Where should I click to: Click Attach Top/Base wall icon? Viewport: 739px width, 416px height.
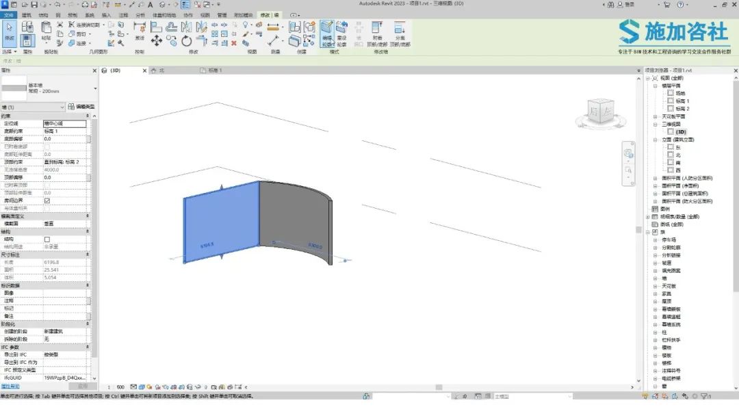[377, 32]
